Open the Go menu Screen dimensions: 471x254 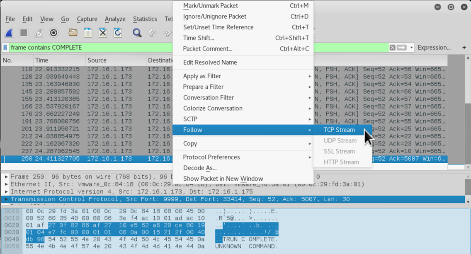click(65, 19)
